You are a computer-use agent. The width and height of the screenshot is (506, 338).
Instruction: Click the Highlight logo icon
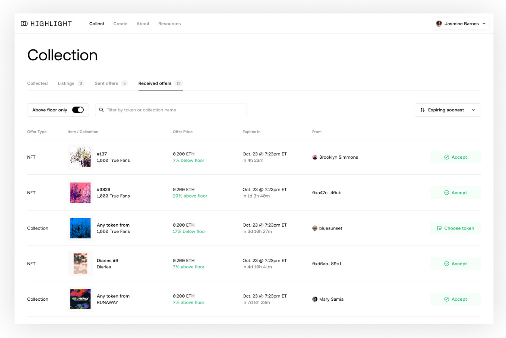point(24,24)
